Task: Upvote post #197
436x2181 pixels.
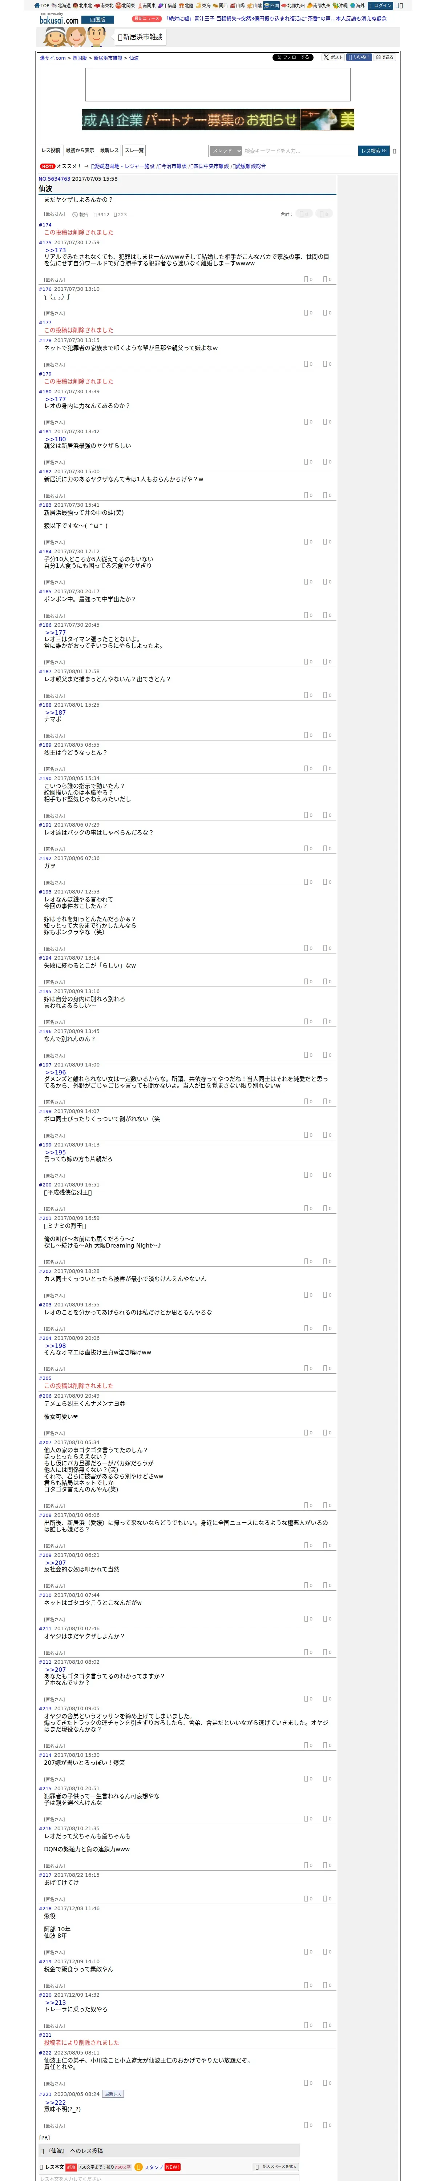Action: pos(308,1102)
